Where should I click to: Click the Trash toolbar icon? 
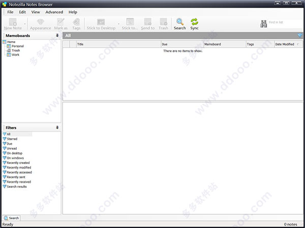pos(163,22)
